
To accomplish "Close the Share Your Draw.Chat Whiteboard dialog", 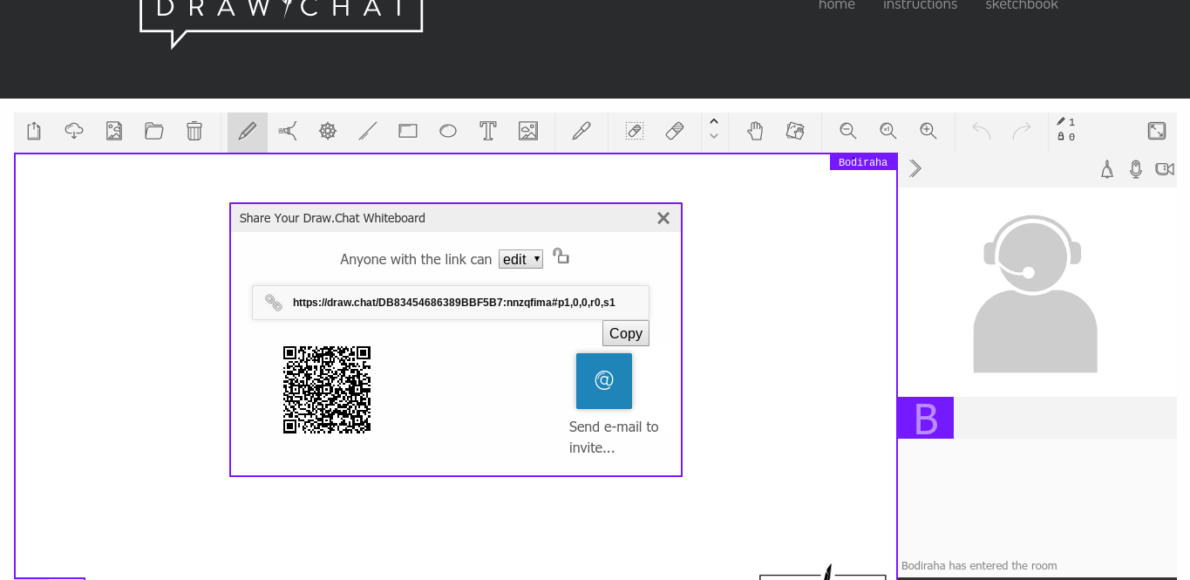I will coord(663,218).
